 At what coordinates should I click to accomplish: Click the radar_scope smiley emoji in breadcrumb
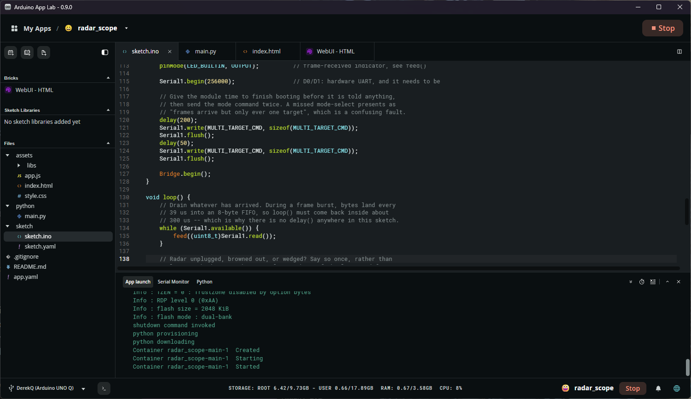pyautogui.click(x=69, y=28)
